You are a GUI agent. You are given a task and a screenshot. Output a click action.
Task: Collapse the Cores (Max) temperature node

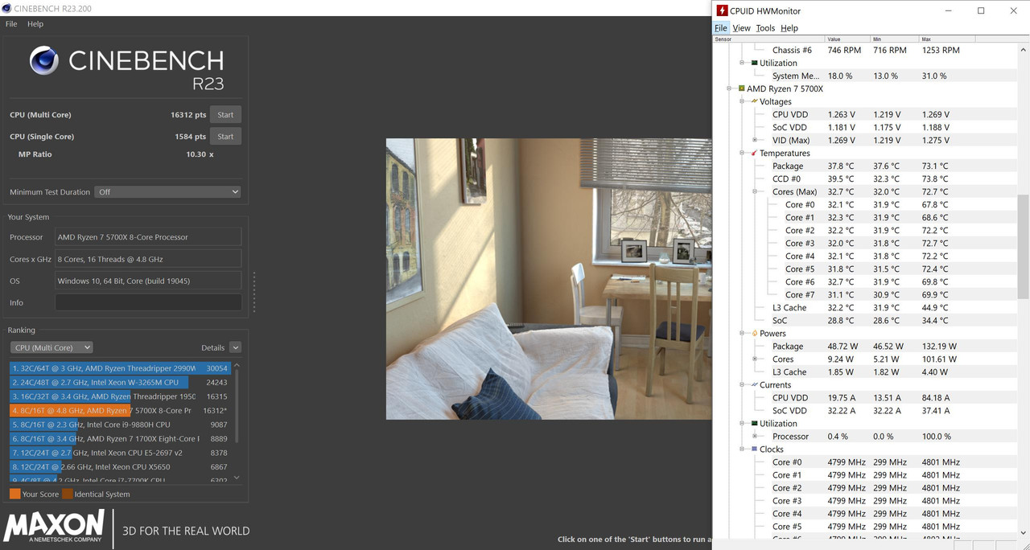click(x=755, y=192)
